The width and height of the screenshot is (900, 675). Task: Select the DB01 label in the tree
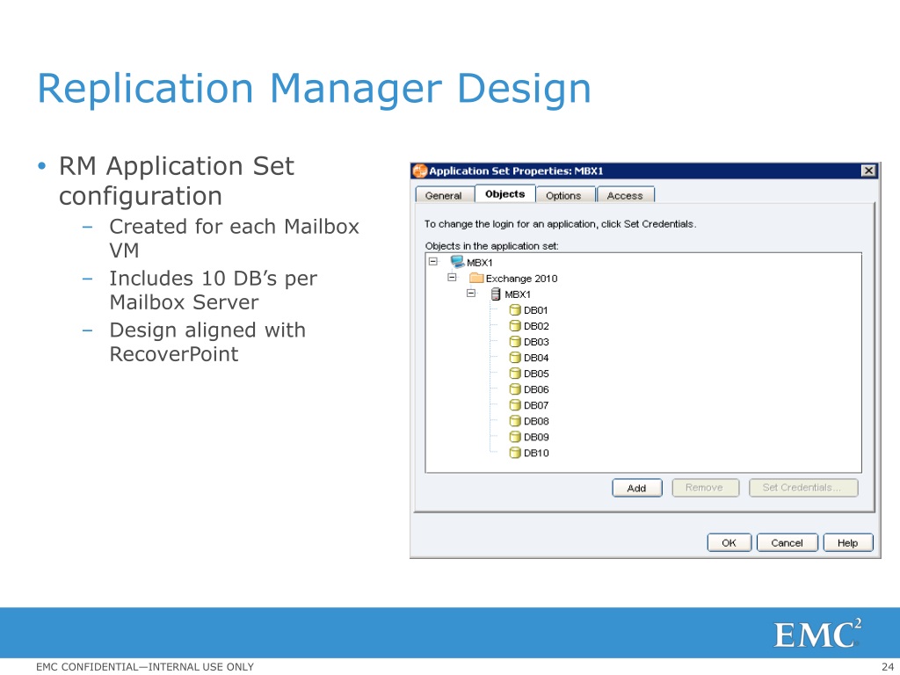click(x=536, y=310)
